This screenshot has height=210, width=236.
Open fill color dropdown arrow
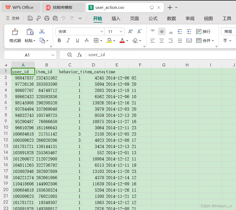point(114,41)
